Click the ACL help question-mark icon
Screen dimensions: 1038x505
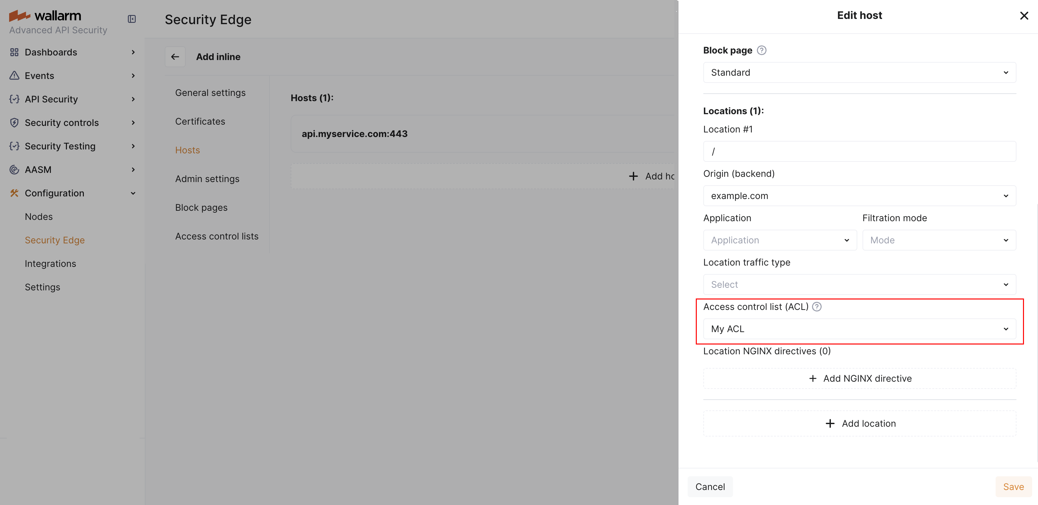[x=817, y=307]
